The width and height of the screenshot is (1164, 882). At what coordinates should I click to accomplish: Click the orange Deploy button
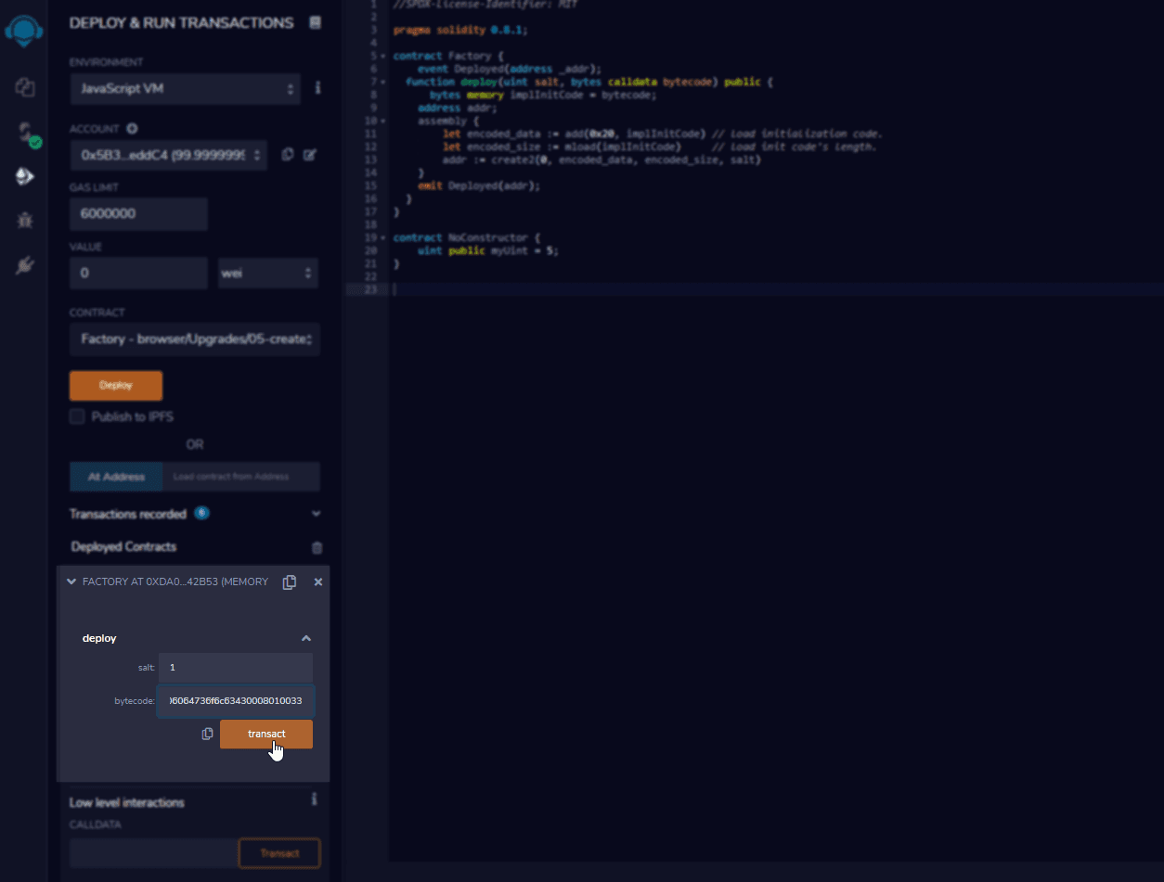point(116,386)
